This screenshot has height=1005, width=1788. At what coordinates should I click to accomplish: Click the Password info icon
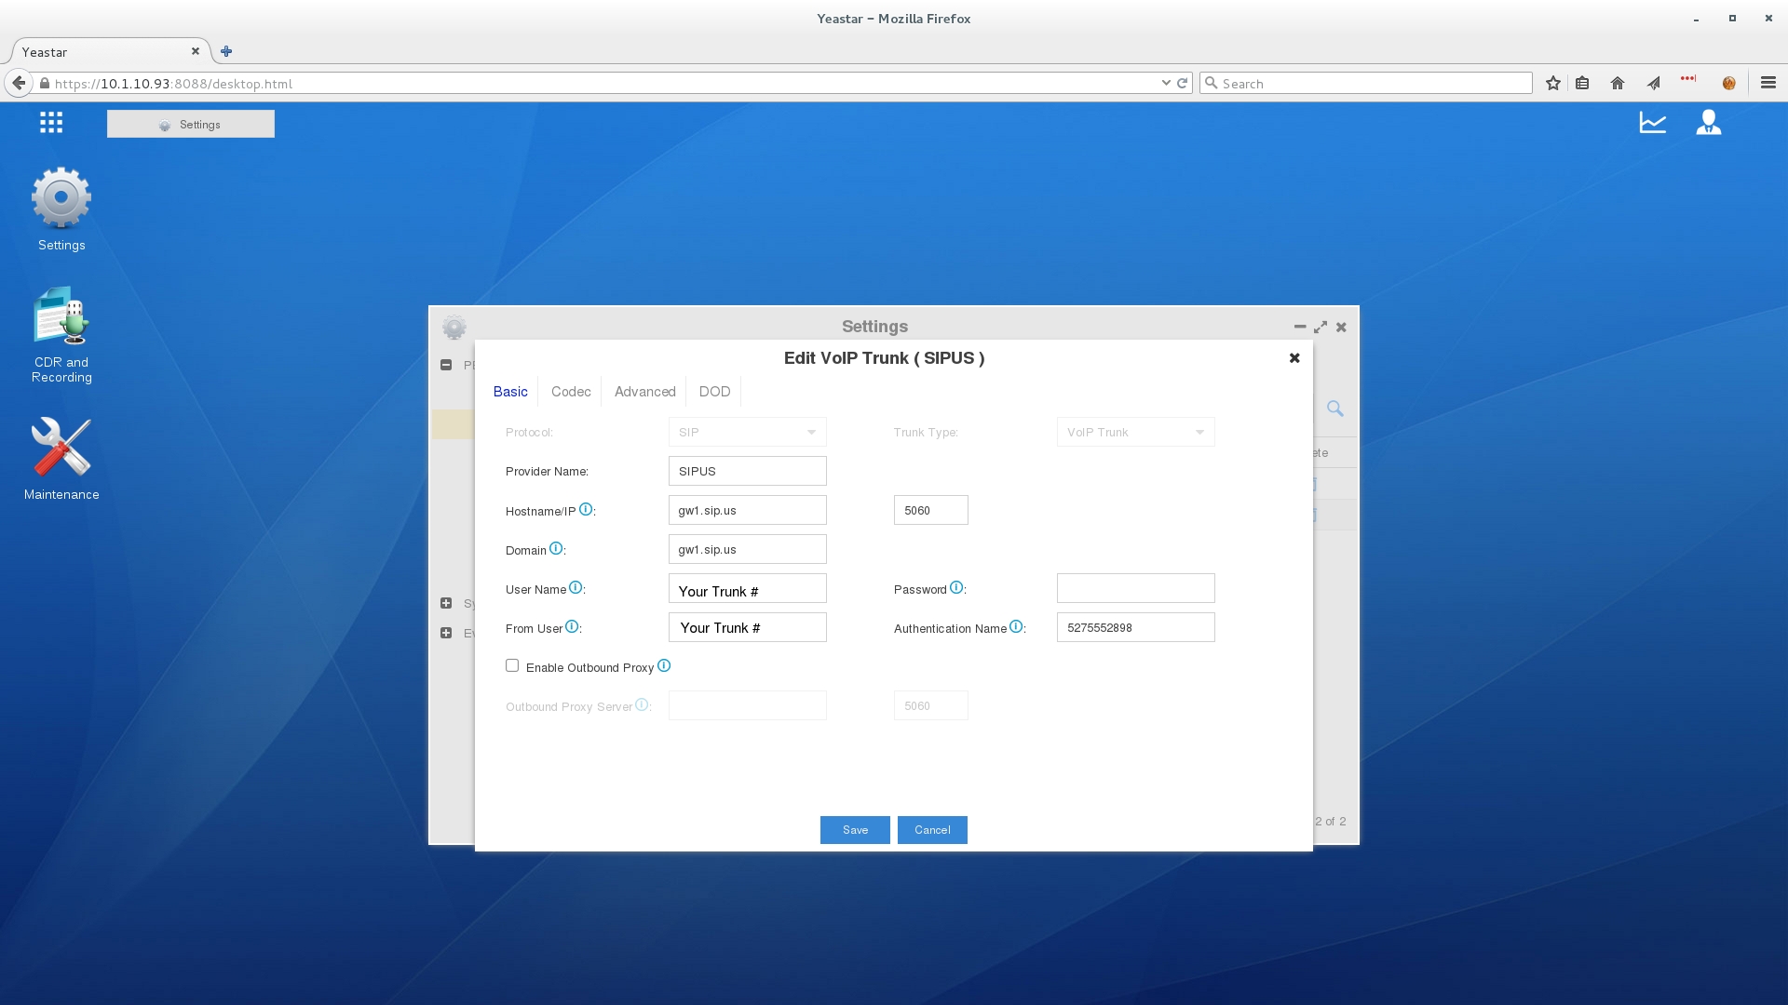point(956,587)
